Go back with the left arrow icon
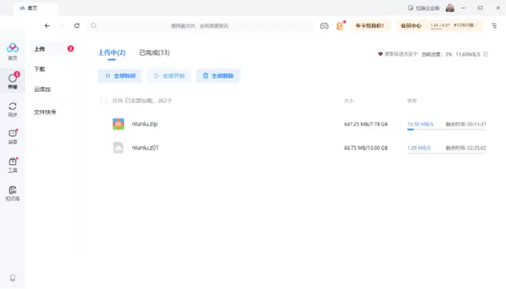The height and width of the screenshot is (289, 506). click(47, 25)
